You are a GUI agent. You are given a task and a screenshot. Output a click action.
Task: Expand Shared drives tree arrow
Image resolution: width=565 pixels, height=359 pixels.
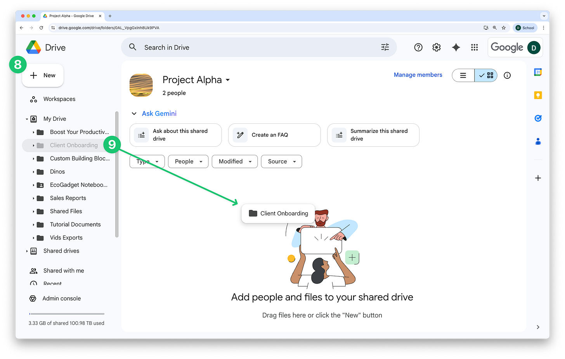pyautogui.click(x=27, y=251)
